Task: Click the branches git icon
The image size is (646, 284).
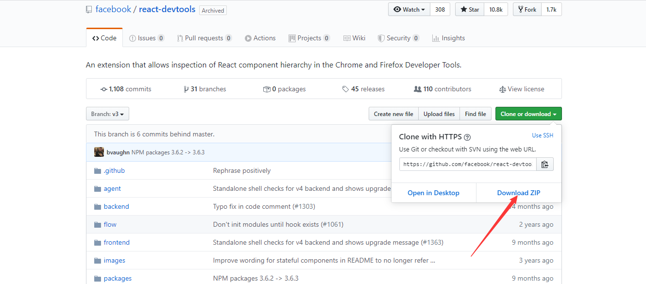Action: point(186,89)
